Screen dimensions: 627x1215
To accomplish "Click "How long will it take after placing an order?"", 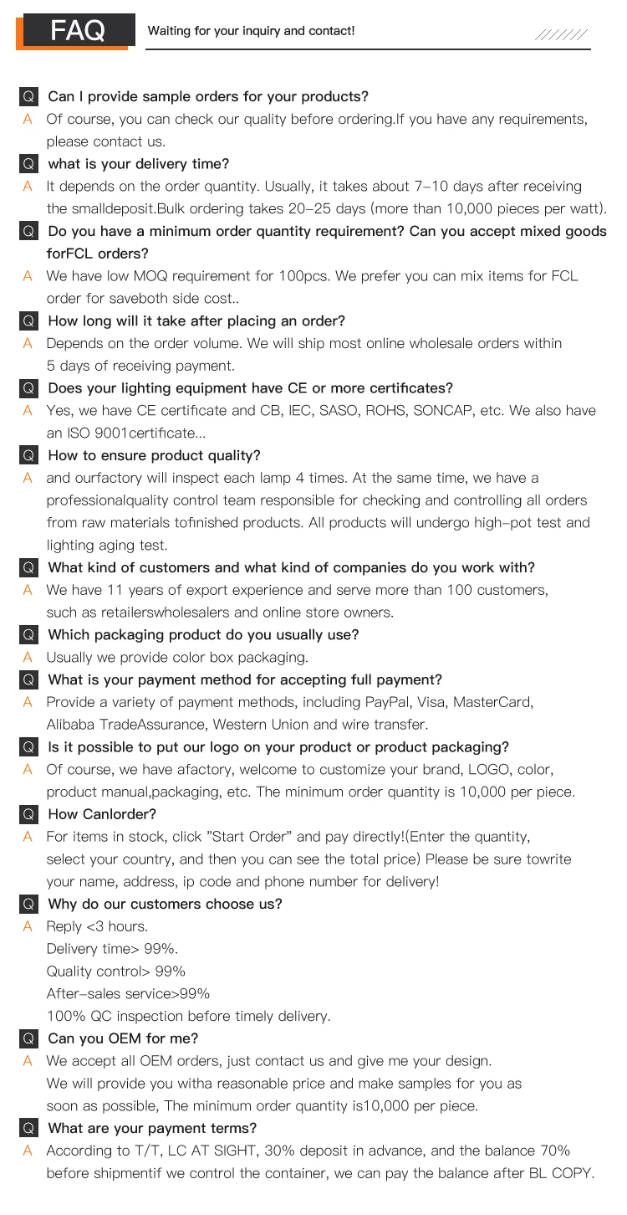I will [196, 321].
